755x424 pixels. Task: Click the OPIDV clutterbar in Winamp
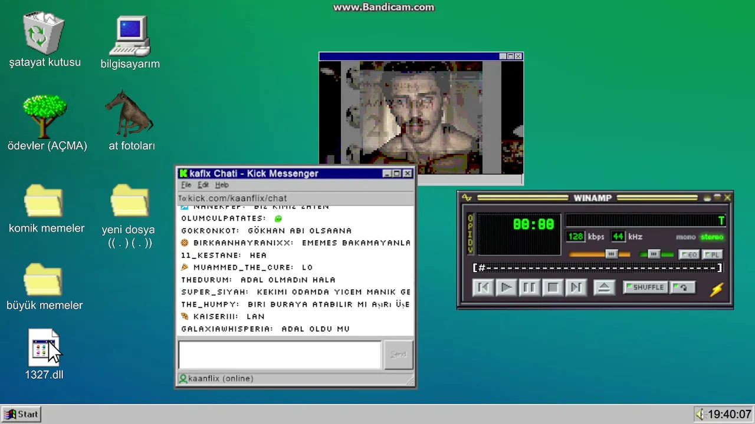[470, 234]
